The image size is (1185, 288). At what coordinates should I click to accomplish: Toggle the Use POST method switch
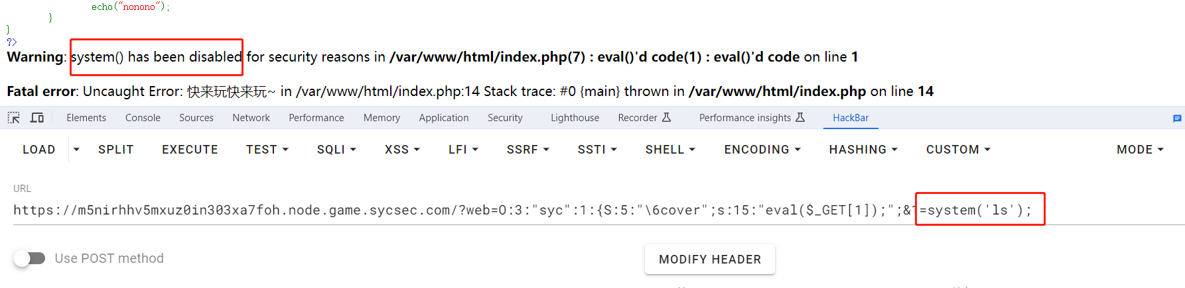click(29, 258)
